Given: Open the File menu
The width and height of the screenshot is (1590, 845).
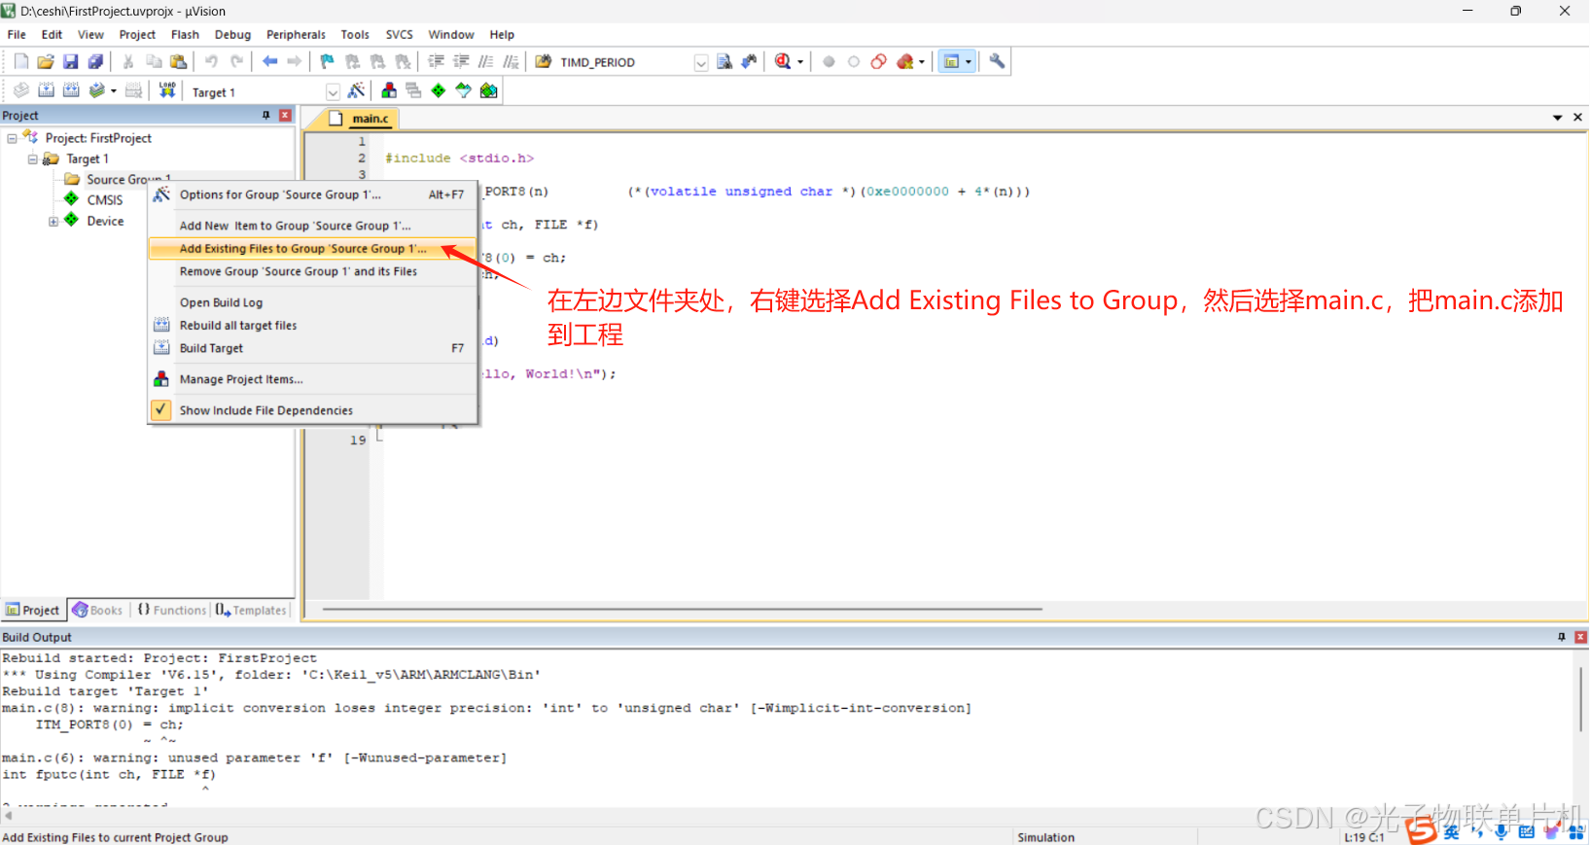Looking at the screenshot, I should click(x=17, y=34).
